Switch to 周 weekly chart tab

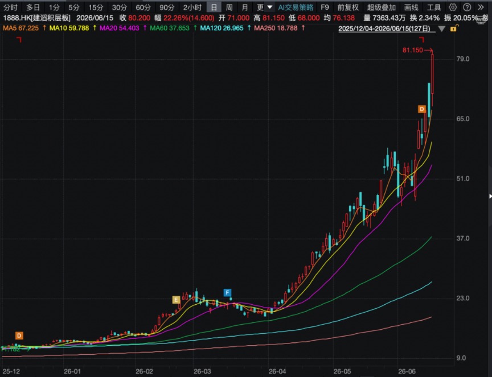coord(229,7)
